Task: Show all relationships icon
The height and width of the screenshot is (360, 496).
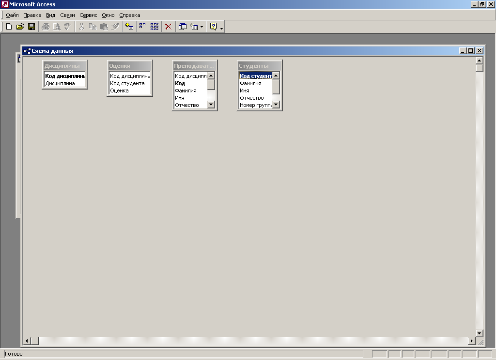Action: (x=154, y=27)
